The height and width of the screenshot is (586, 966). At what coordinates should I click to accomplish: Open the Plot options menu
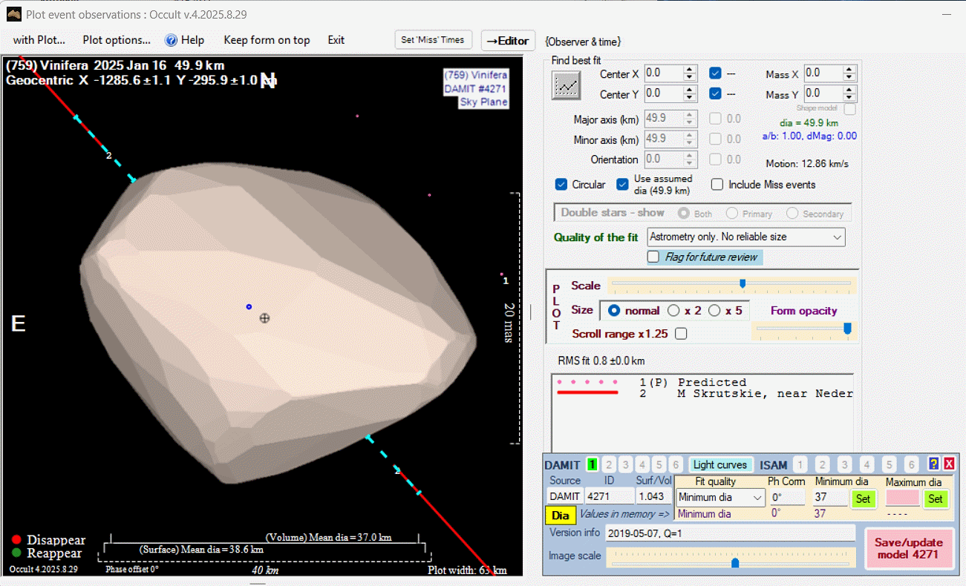[x=117, y=40]
